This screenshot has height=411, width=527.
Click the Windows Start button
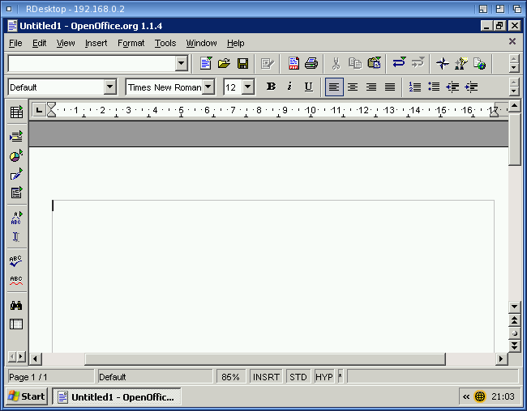tap(26, 396)
